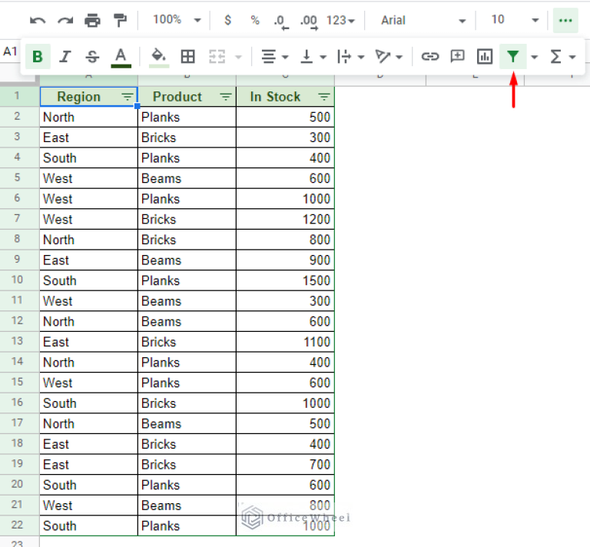Open the Merge cells dropdown arrow
The image size is (590, 547).
coord(238,57)
